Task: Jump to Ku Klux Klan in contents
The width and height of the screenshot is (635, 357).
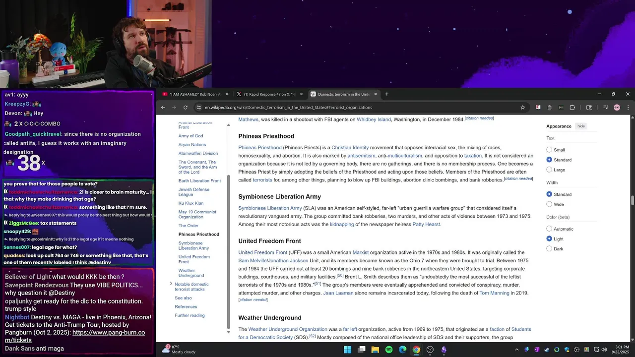Action: coord(191,203)
